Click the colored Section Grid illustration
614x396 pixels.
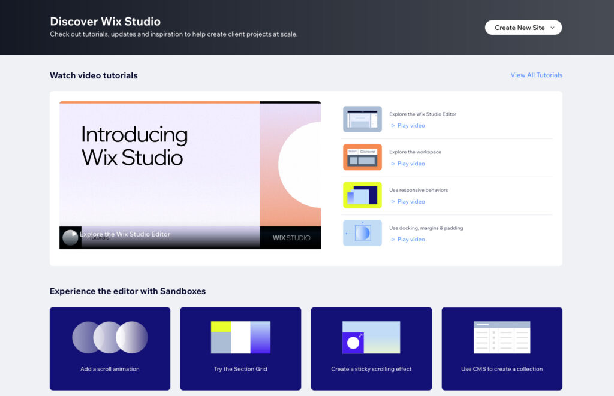pos(240,337)
